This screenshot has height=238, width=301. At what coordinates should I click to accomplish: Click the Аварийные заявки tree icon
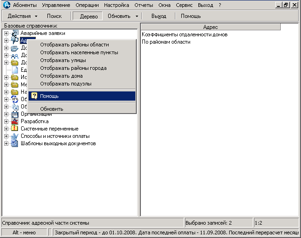coord(14,34)
